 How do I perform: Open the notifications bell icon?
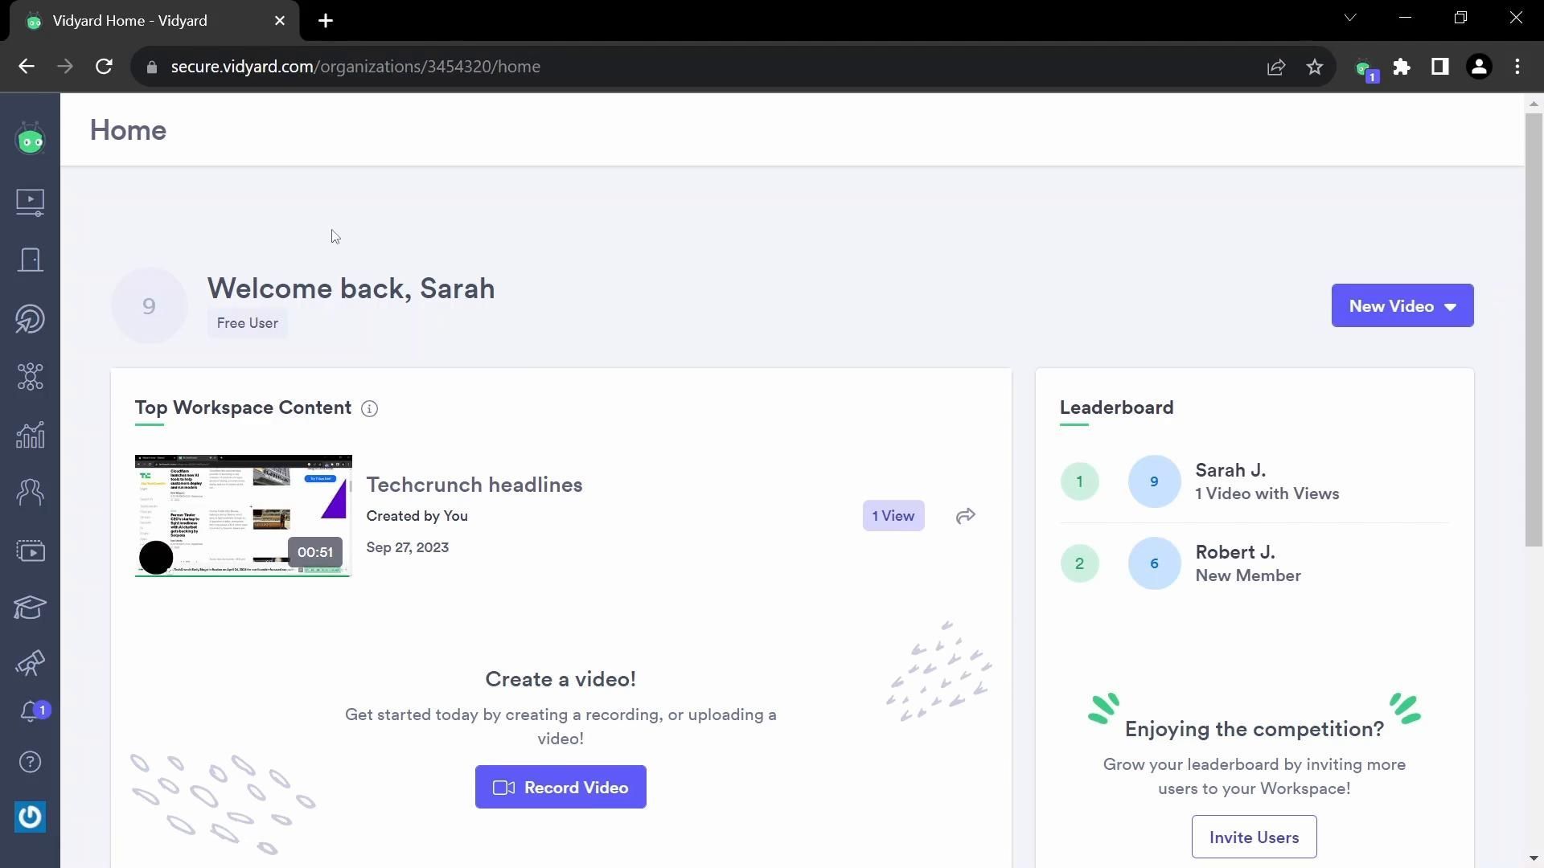point(31,712)
